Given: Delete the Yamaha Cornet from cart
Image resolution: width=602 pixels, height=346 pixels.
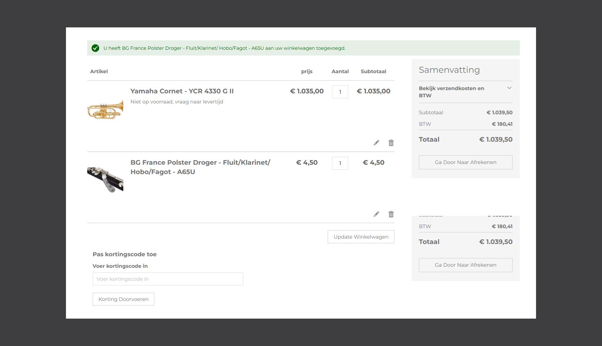Looking at the screenshot, I should pos(391,143).
